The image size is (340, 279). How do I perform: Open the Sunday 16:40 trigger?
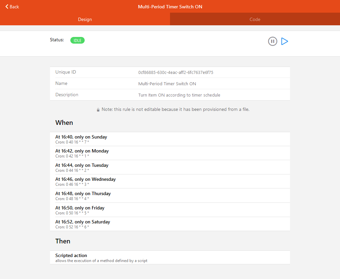pos(170,139)
